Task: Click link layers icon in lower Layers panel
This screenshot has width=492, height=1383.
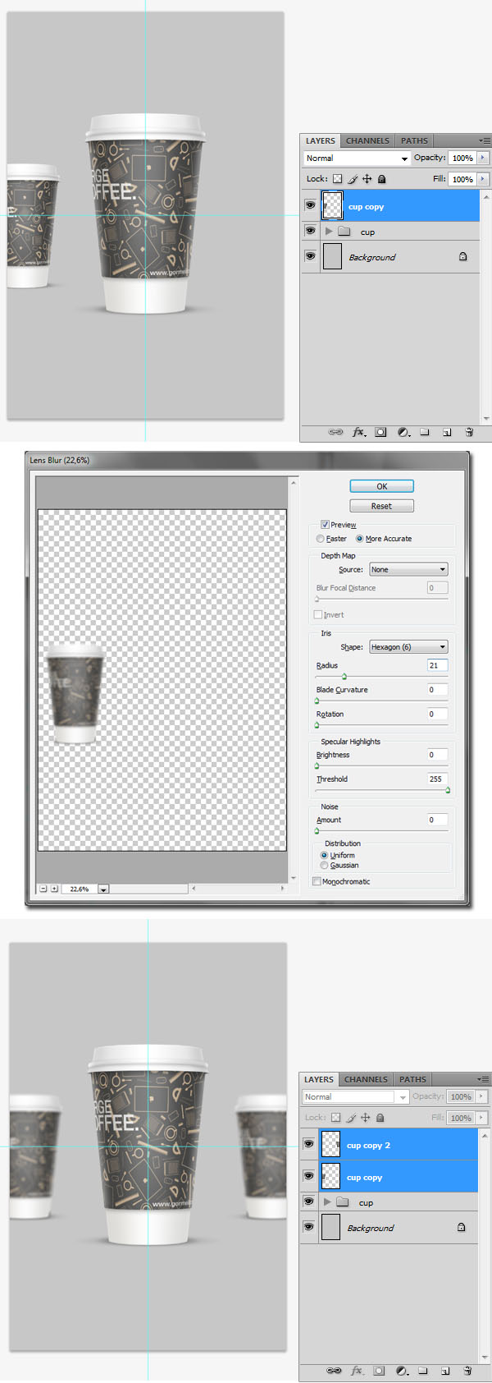Action: click(x=334, y=1371)
